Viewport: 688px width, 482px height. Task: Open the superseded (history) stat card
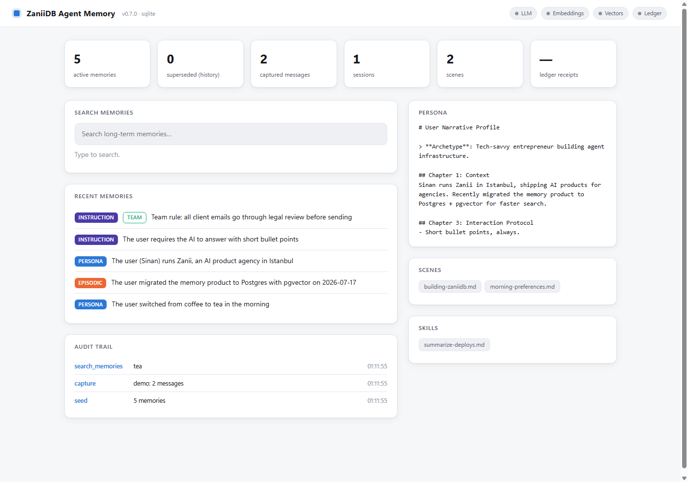click(201, 64)
